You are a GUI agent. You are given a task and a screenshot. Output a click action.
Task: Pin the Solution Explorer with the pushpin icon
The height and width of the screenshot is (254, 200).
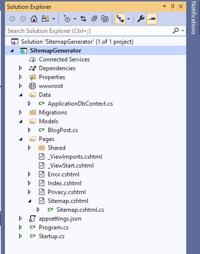tap(172, 6)
